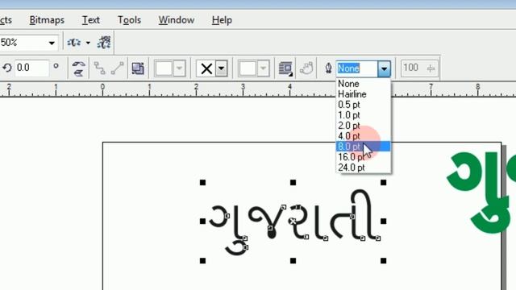Click the top-left selection handle
The image size is (516, 290).
(202, 183)
